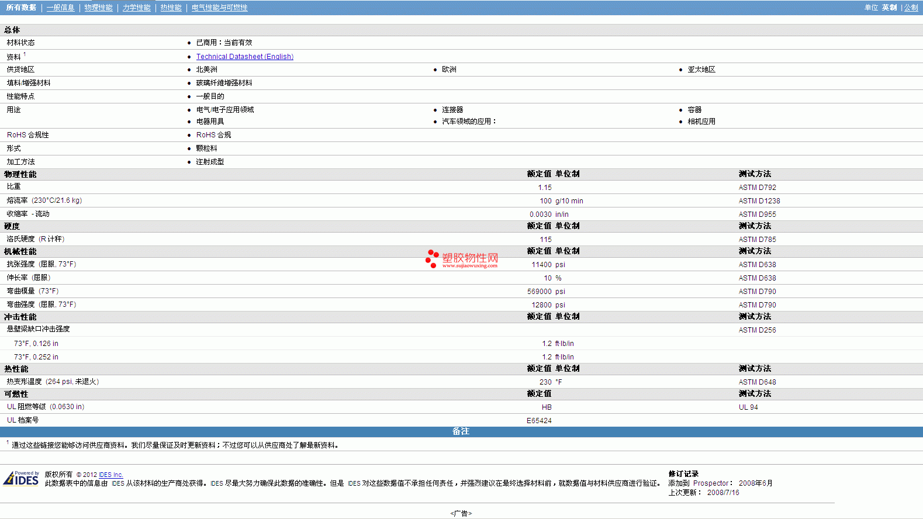Click the ASTM D785 test method
Image resolution: width=923 pixels, height=519 pixels.
pos(758,240)
